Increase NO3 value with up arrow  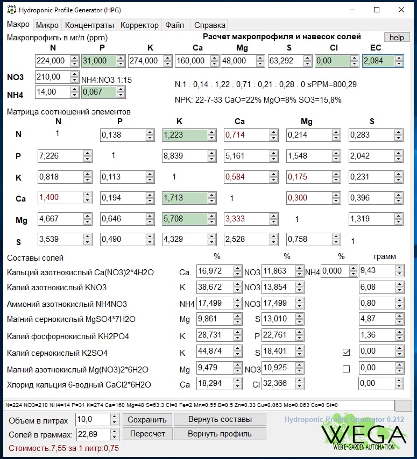pyautogui.click(x=75, y=74)
